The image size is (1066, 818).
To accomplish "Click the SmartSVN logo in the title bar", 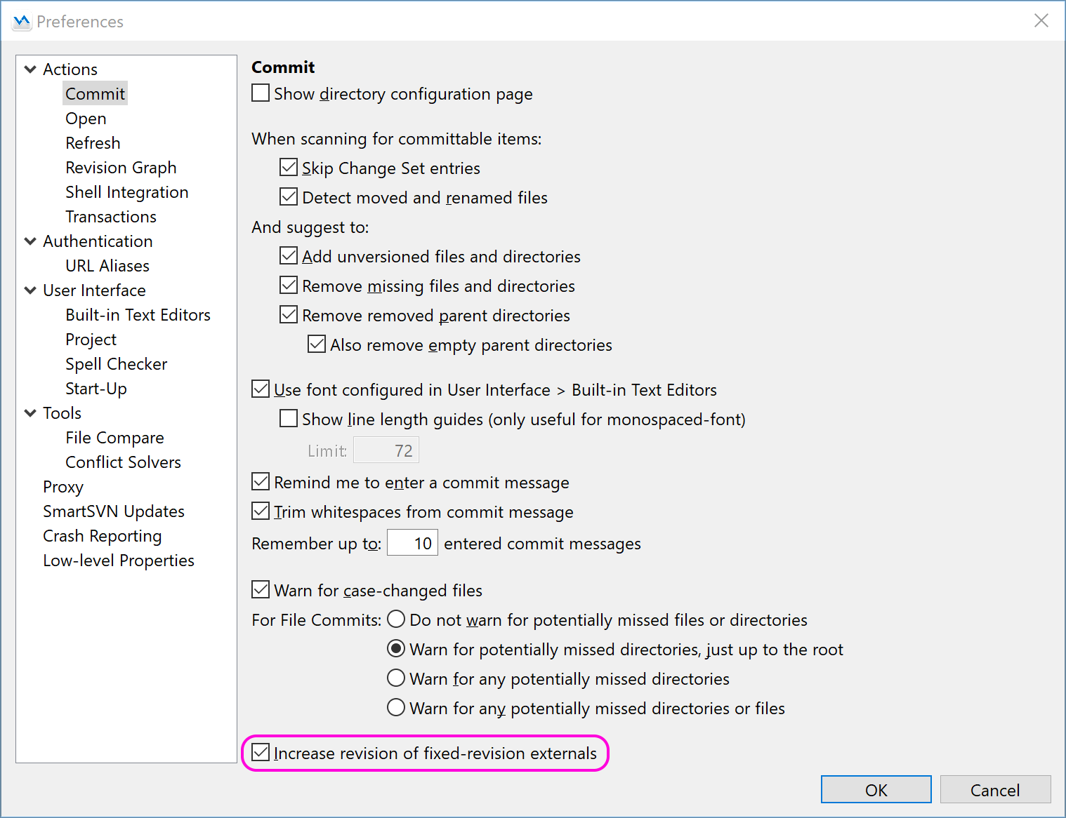I will 21,21.
